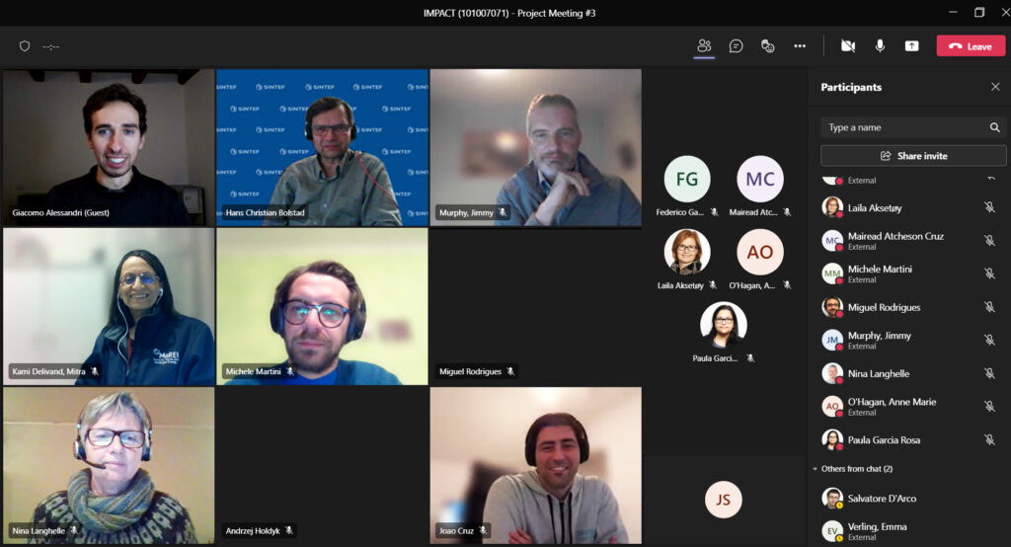
Task: Click the Type a name search field
Action: (x=913, y=127)
